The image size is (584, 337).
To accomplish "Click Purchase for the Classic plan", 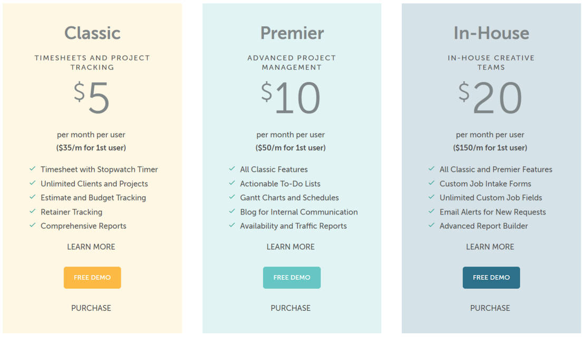I will click(91, 308).
